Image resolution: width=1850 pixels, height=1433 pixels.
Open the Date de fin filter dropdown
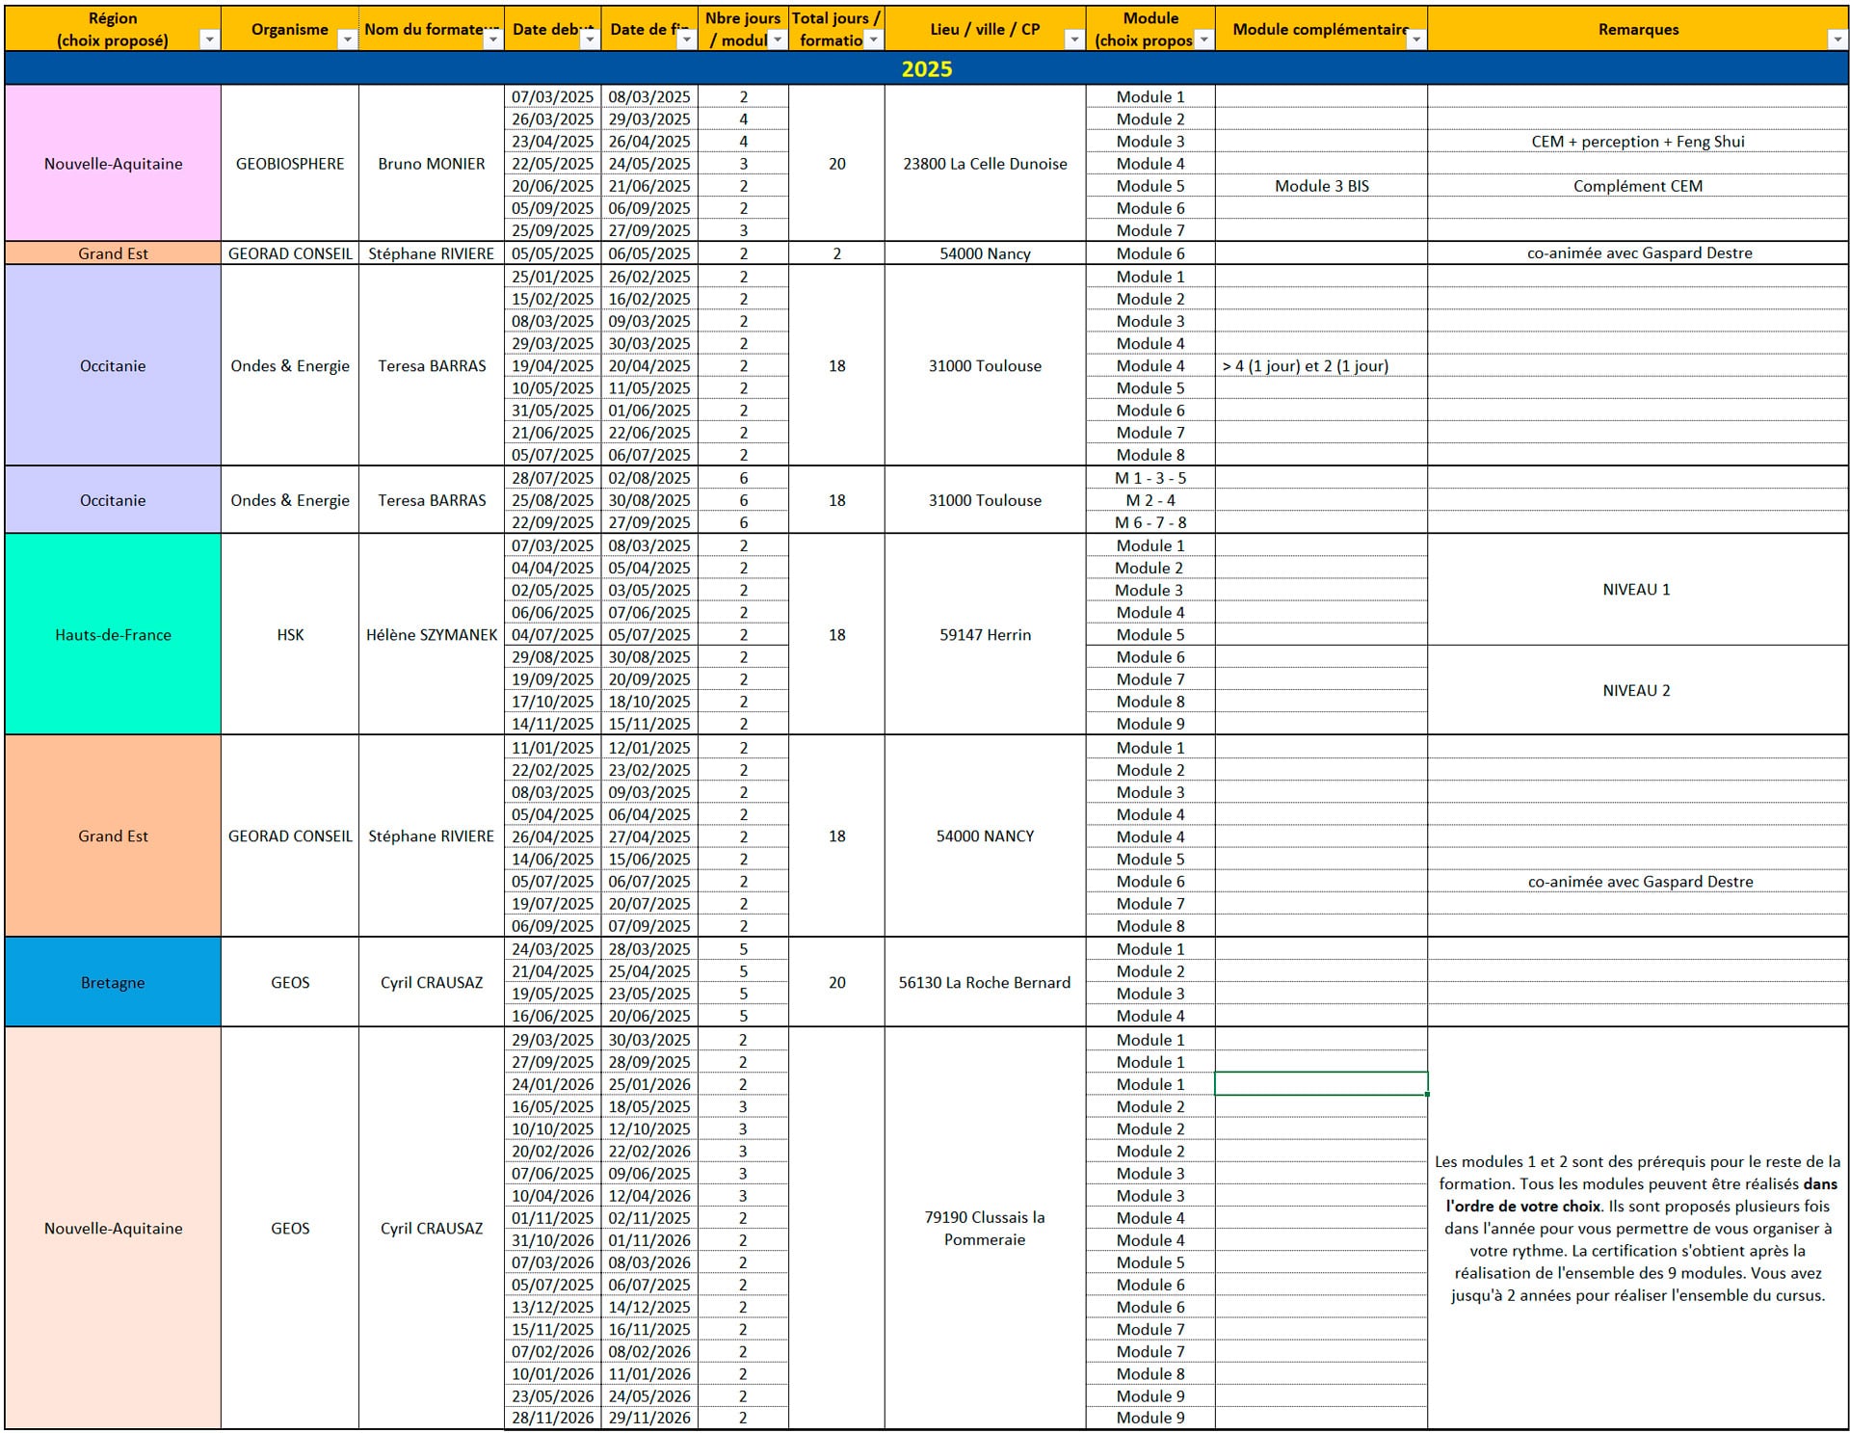click(x=685, y=40)
